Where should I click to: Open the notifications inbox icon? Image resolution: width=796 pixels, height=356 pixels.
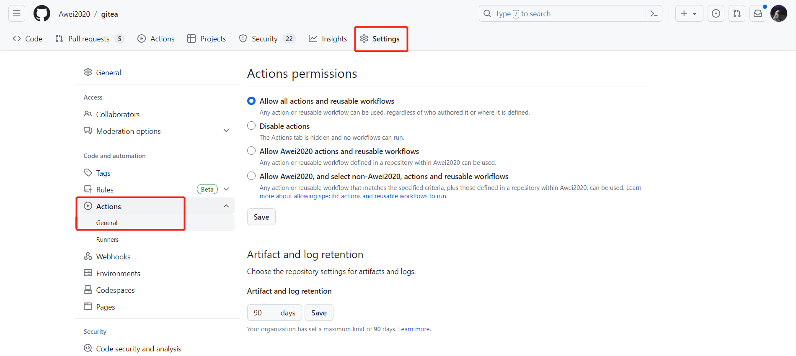coord(758,14)
